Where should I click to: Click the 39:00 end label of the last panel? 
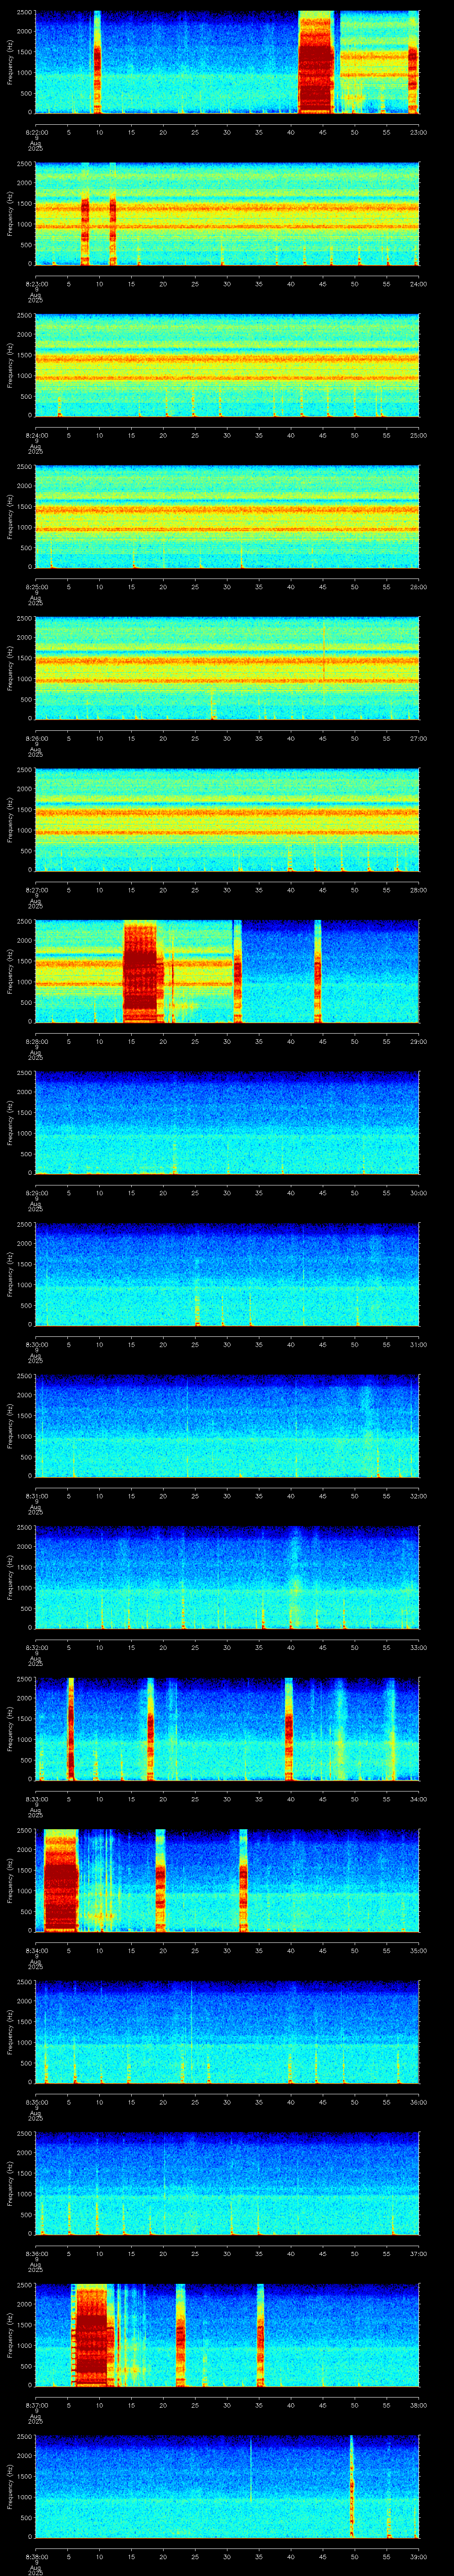pos(418,2556)
